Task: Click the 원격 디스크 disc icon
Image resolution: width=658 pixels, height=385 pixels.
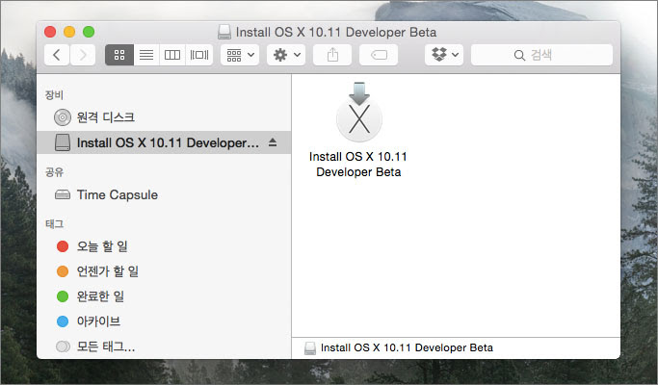Action: pos(63,117)
